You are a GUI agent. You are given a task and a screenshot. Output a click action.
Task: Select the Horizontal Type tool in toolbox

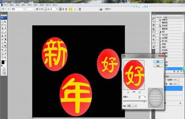[5, 47]
